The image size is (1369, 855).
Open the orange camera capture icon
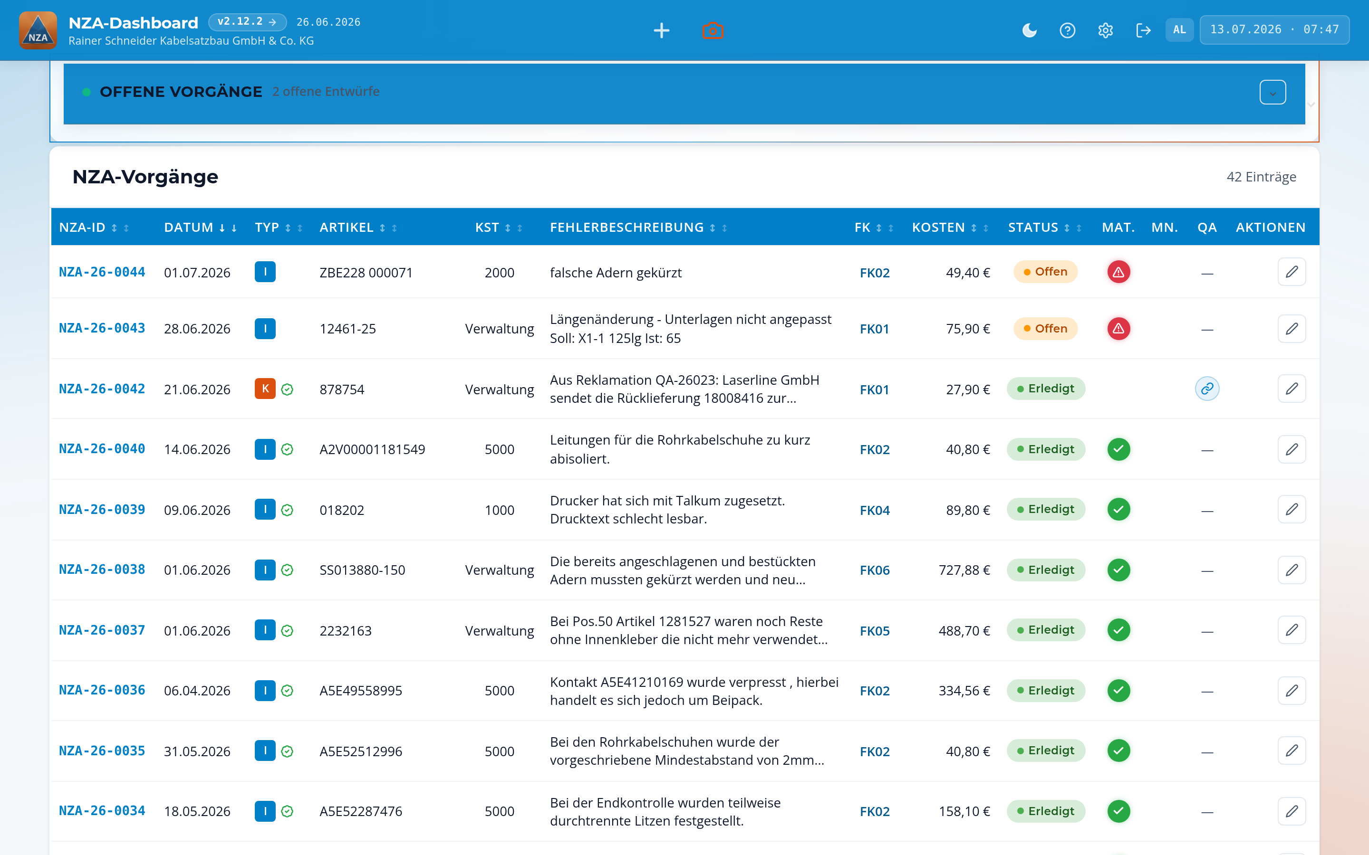(713, 30)
